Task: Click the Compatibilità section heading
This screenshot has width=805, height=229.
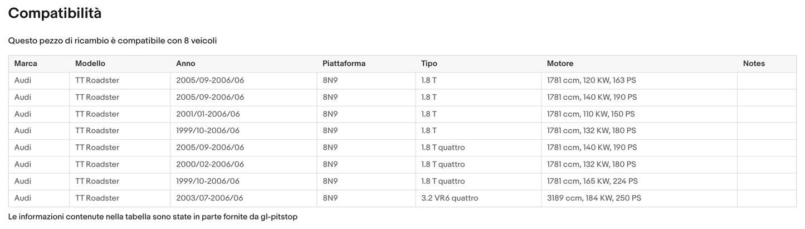Action: pos(55,13)
